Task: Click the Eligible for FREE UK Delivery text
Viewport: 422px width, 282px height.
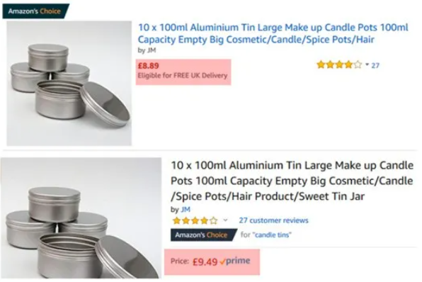Action: pyautogui.click(x=183, y=75)
